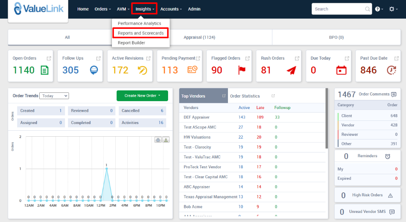This screenshot has width=406, height=222.
Task: Click the Test AScope AMC vendor name
Action: pyautogui.click(x=200, y=127)
